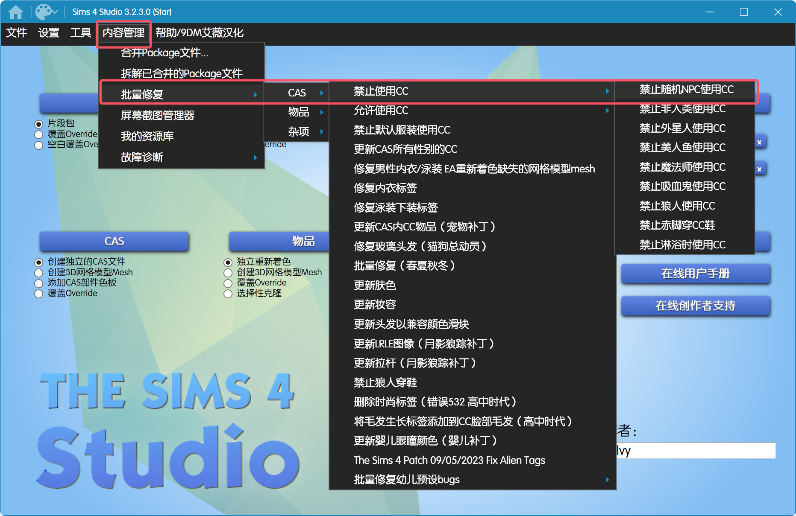
Task: Select 禁止随机NPC使用CC
Action: tap(685, 90)
